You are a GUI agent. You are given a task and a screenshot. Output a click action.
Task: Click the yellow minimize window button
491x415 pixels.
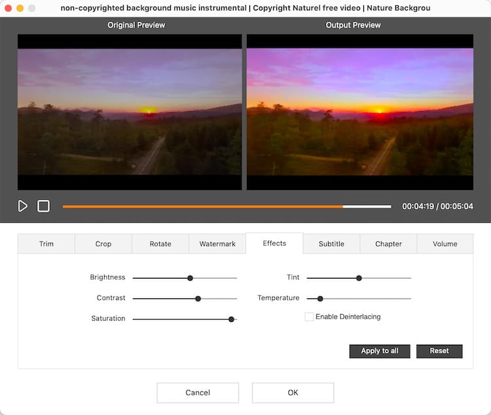20,8
